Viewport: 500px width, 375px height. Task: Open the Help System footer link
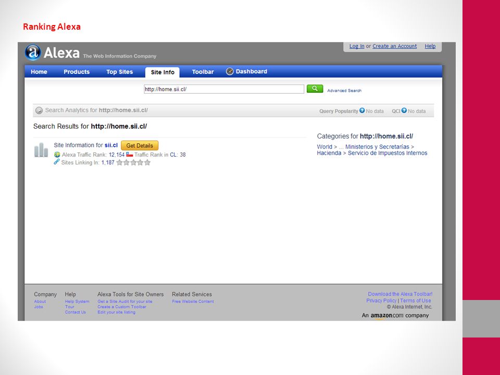click(77, 302)
